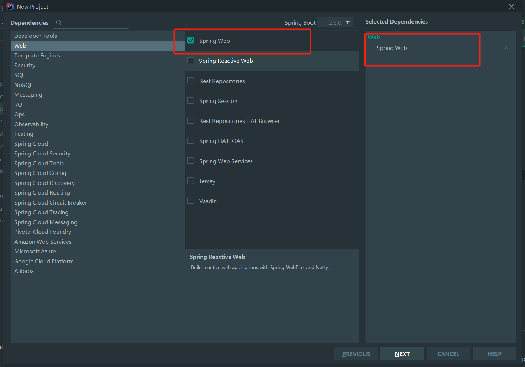The width and height of the screenshot is (525, 367).
Task: Enable the Spring Reactive Web checkbox
Action: pos(191,61)
